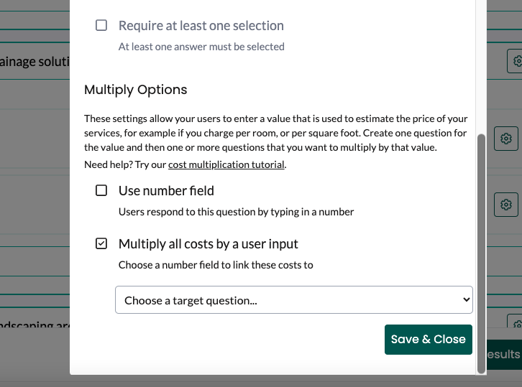522x387 pixels.
Task: Click the Multiply Options heading
Action: pos(135,90)
